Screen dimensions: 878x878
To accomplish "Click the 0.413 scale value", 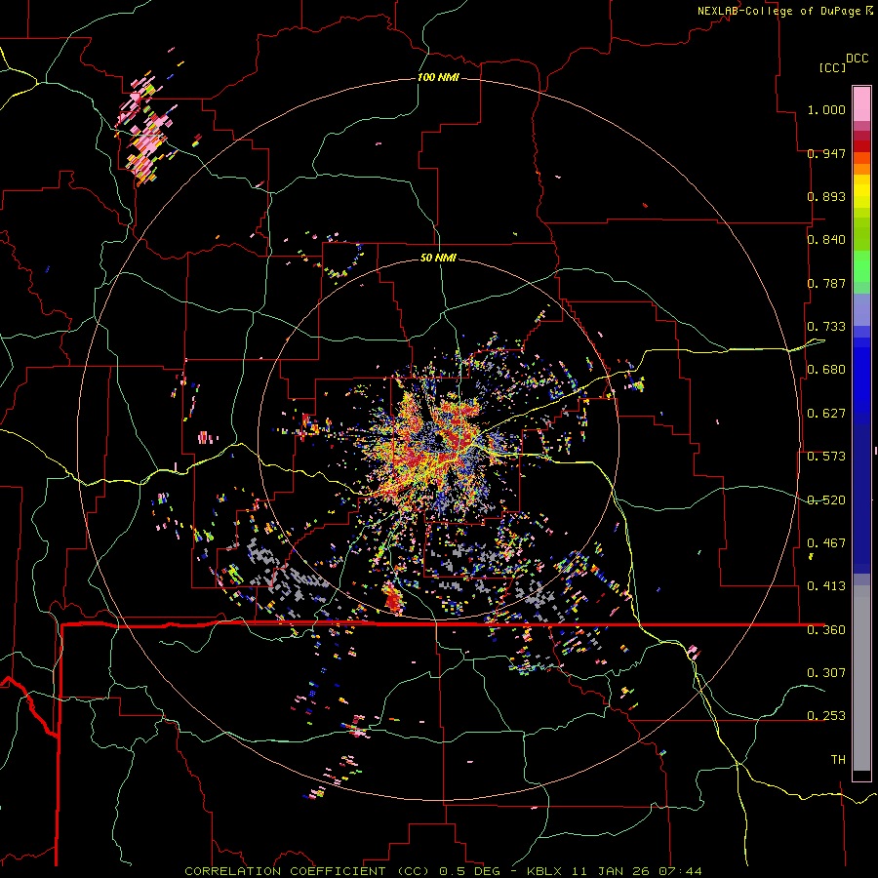I will pos(826,585).
